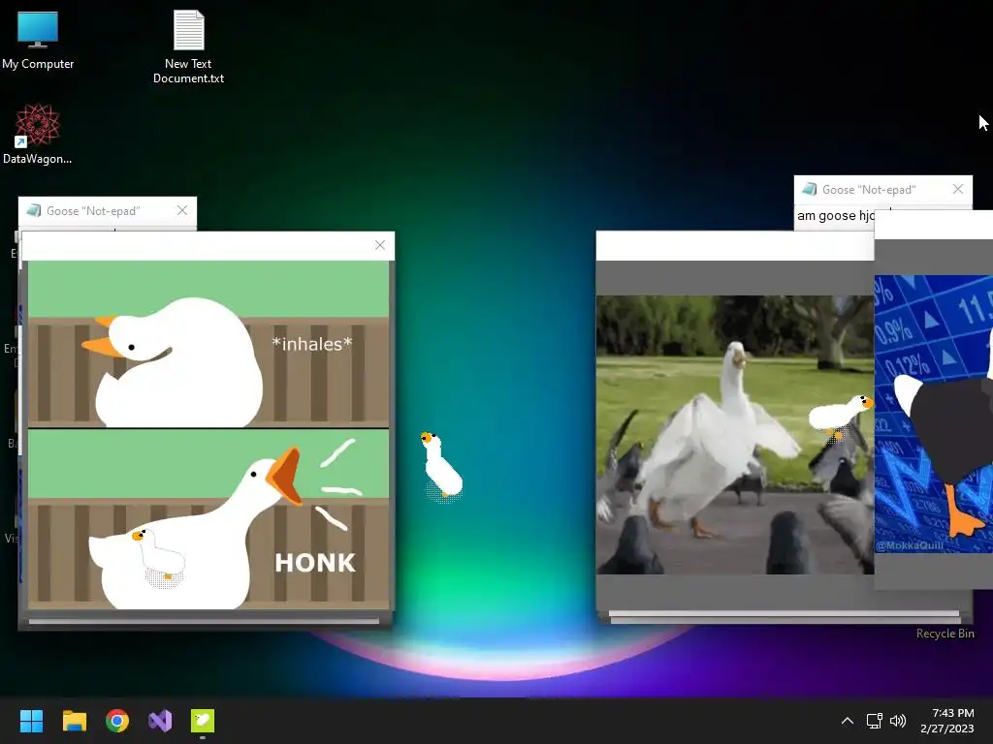Click the left Goose "Not-epad" title bar
This screenshot has height=744, width=993.
(108, 210)
